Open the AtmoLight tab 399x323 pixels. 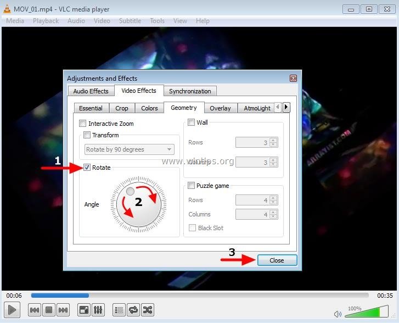pyautogui.click(x=257, y=108)
